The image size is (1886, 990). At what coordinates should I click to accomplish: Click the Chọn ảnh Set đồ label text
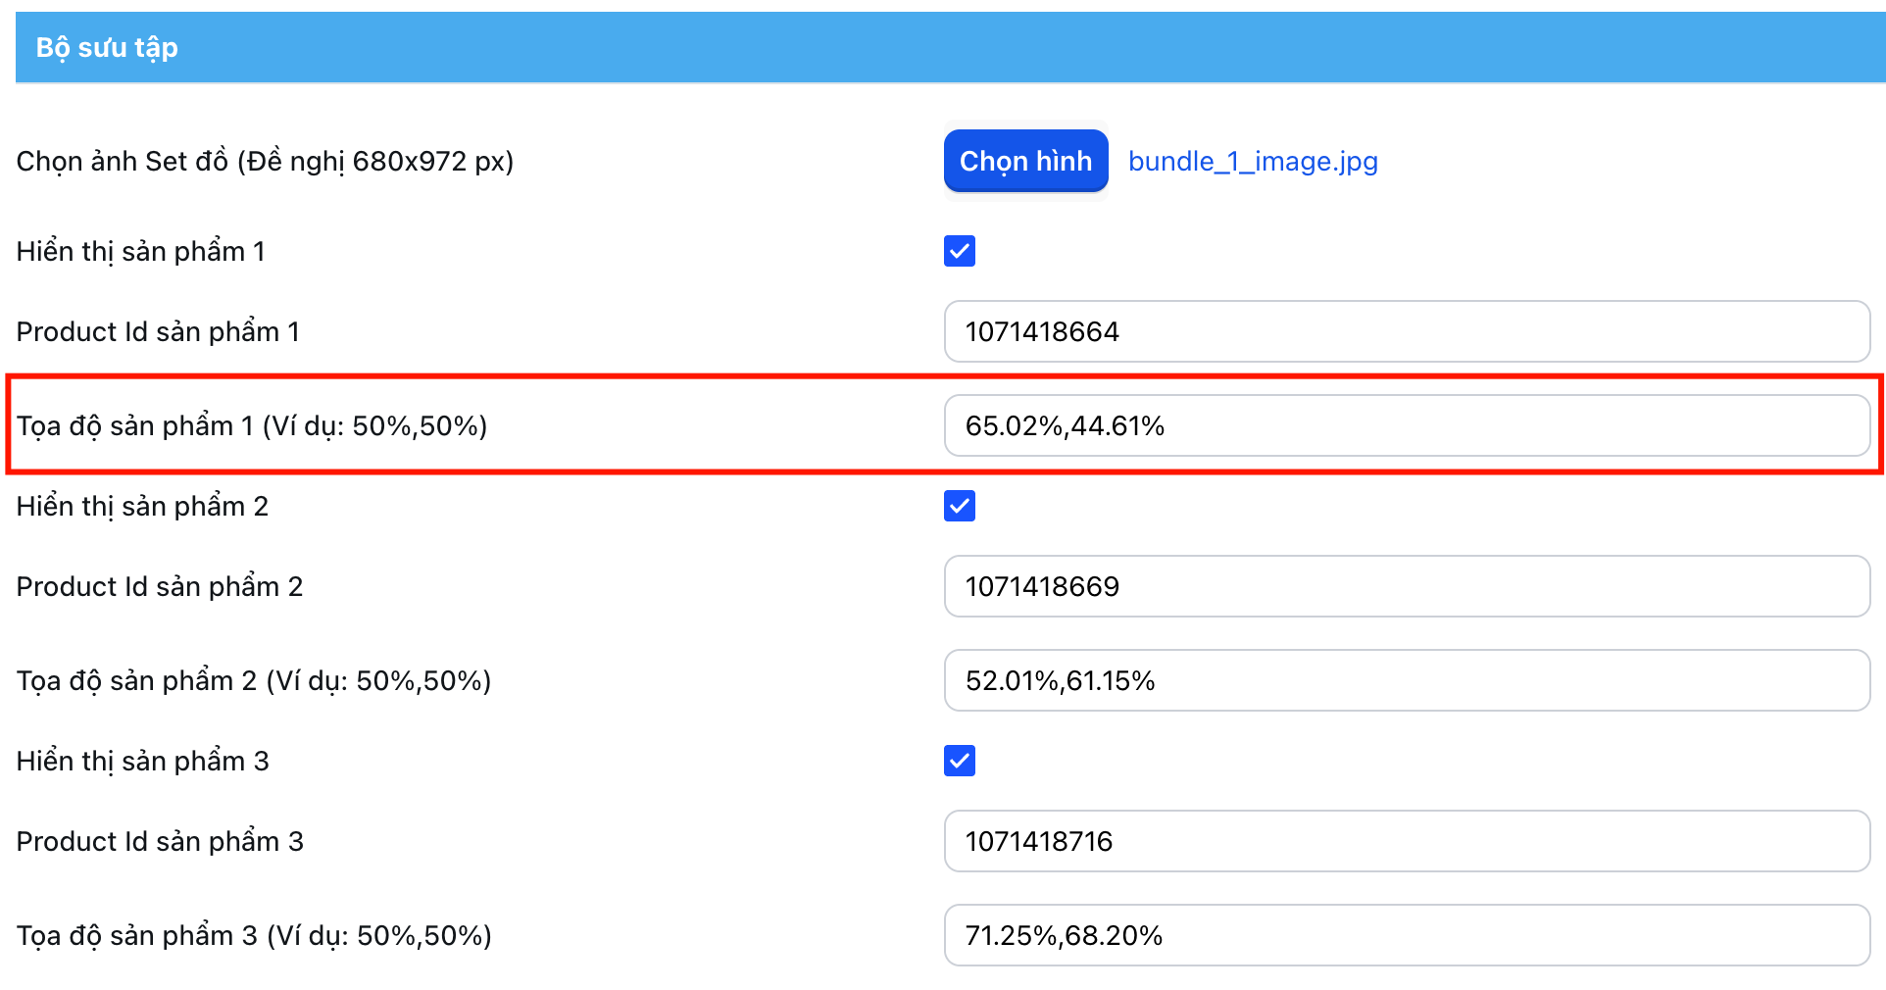[265, 161]
